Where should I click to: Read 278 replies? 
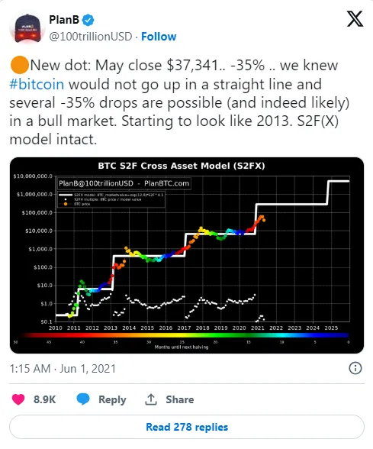coord(187,427)
